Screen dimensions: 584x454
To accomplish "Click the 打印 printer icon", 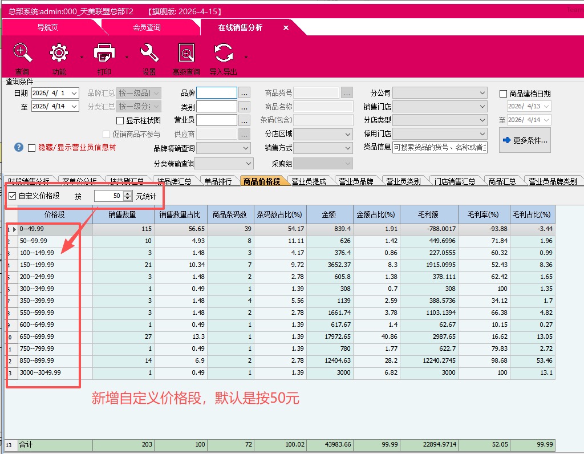I will pos(104,54).
